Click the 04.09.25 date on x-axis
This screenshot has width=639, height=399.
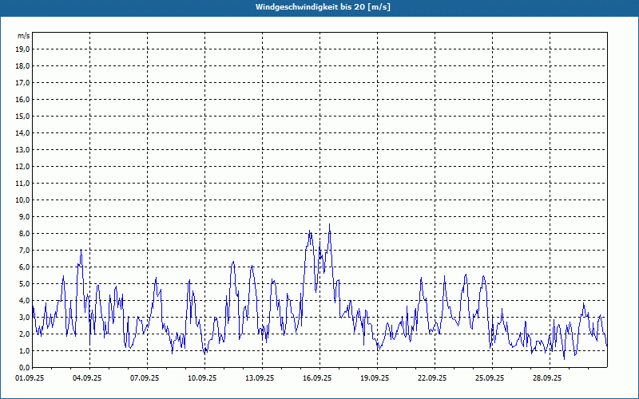point(89,378)
